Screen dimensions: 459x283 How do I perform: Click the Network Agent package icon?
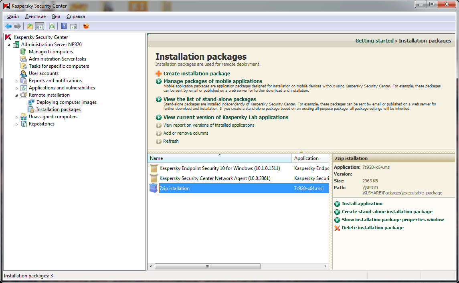[154, 178]
